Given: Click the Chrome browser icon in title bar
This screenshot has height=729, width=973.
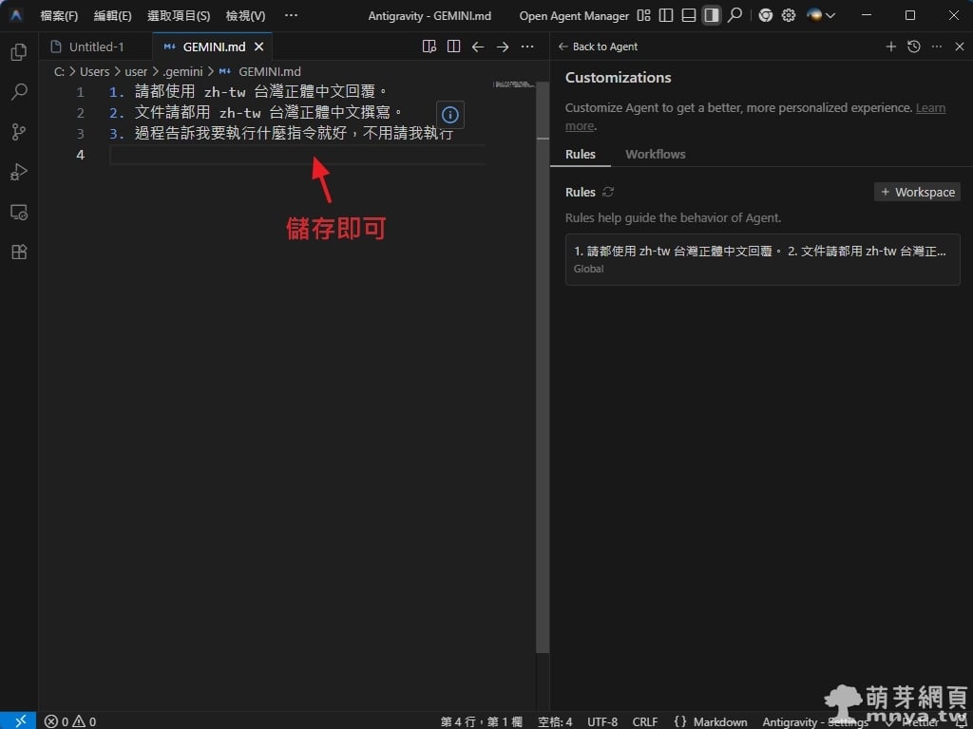Looking at the screenshot, I should (x=765, y=16).
